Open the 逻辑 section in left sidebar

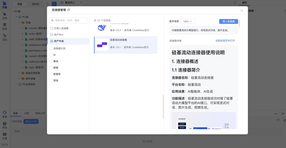click(x=5, y=16)
